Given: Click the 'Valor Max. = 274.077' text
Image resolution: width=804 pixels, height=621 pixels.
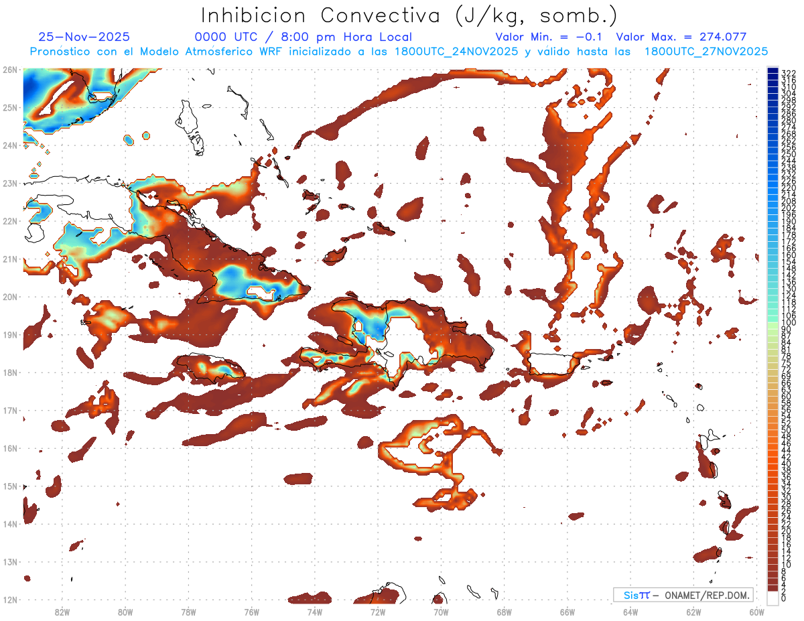Looking at the screenshot, I should [681, 37].
